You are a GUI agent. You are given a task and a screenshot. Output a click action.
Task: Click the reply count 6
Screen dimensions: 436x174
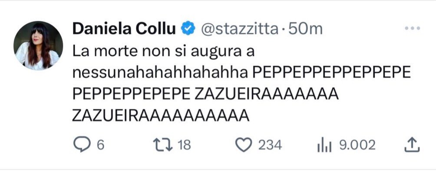100,145
